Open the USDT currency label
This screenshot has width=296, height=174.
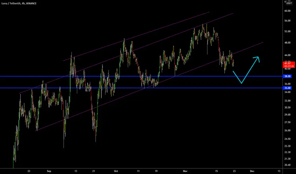click(289, 3)
